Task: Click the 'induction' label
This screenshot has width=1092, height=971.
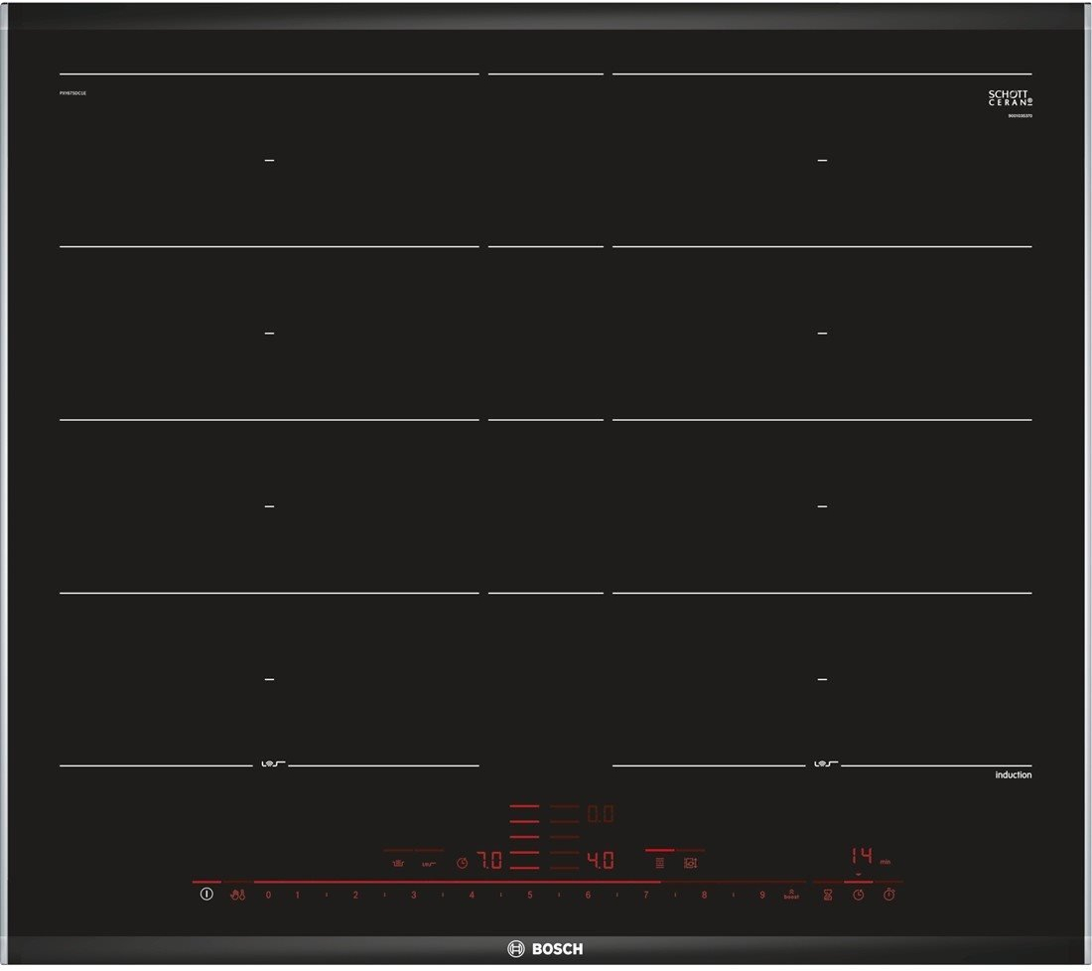Action: click(x=1014, y=774)
